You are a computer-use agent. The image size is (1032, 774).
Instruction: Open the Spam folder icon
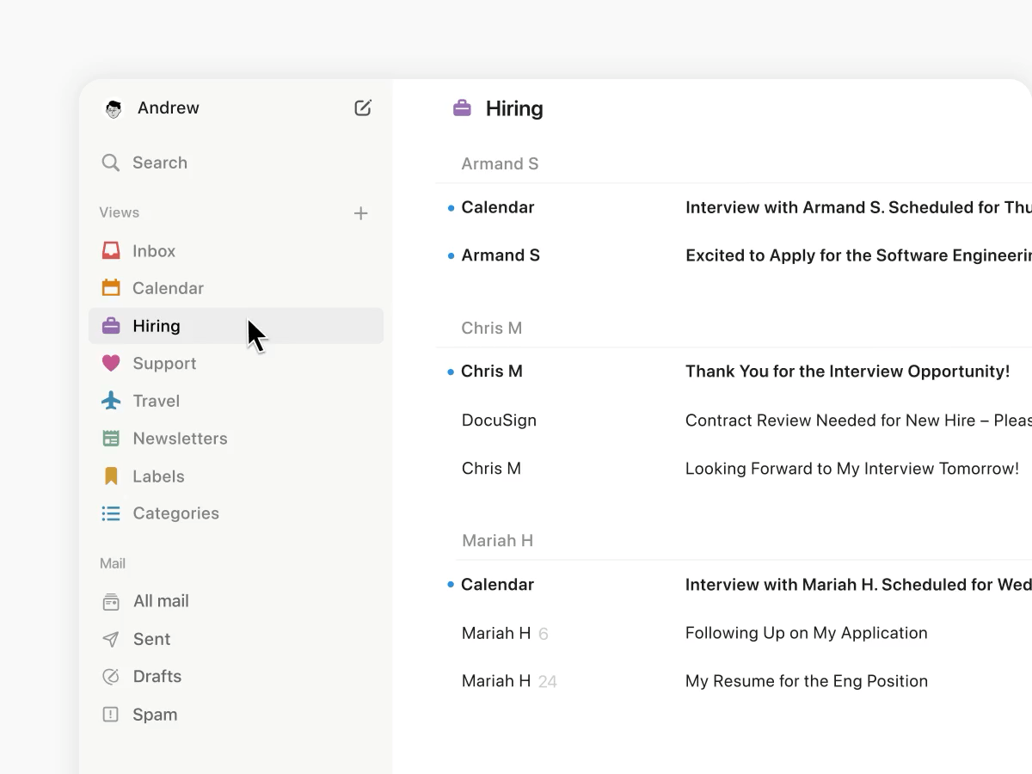click(111, 714)
